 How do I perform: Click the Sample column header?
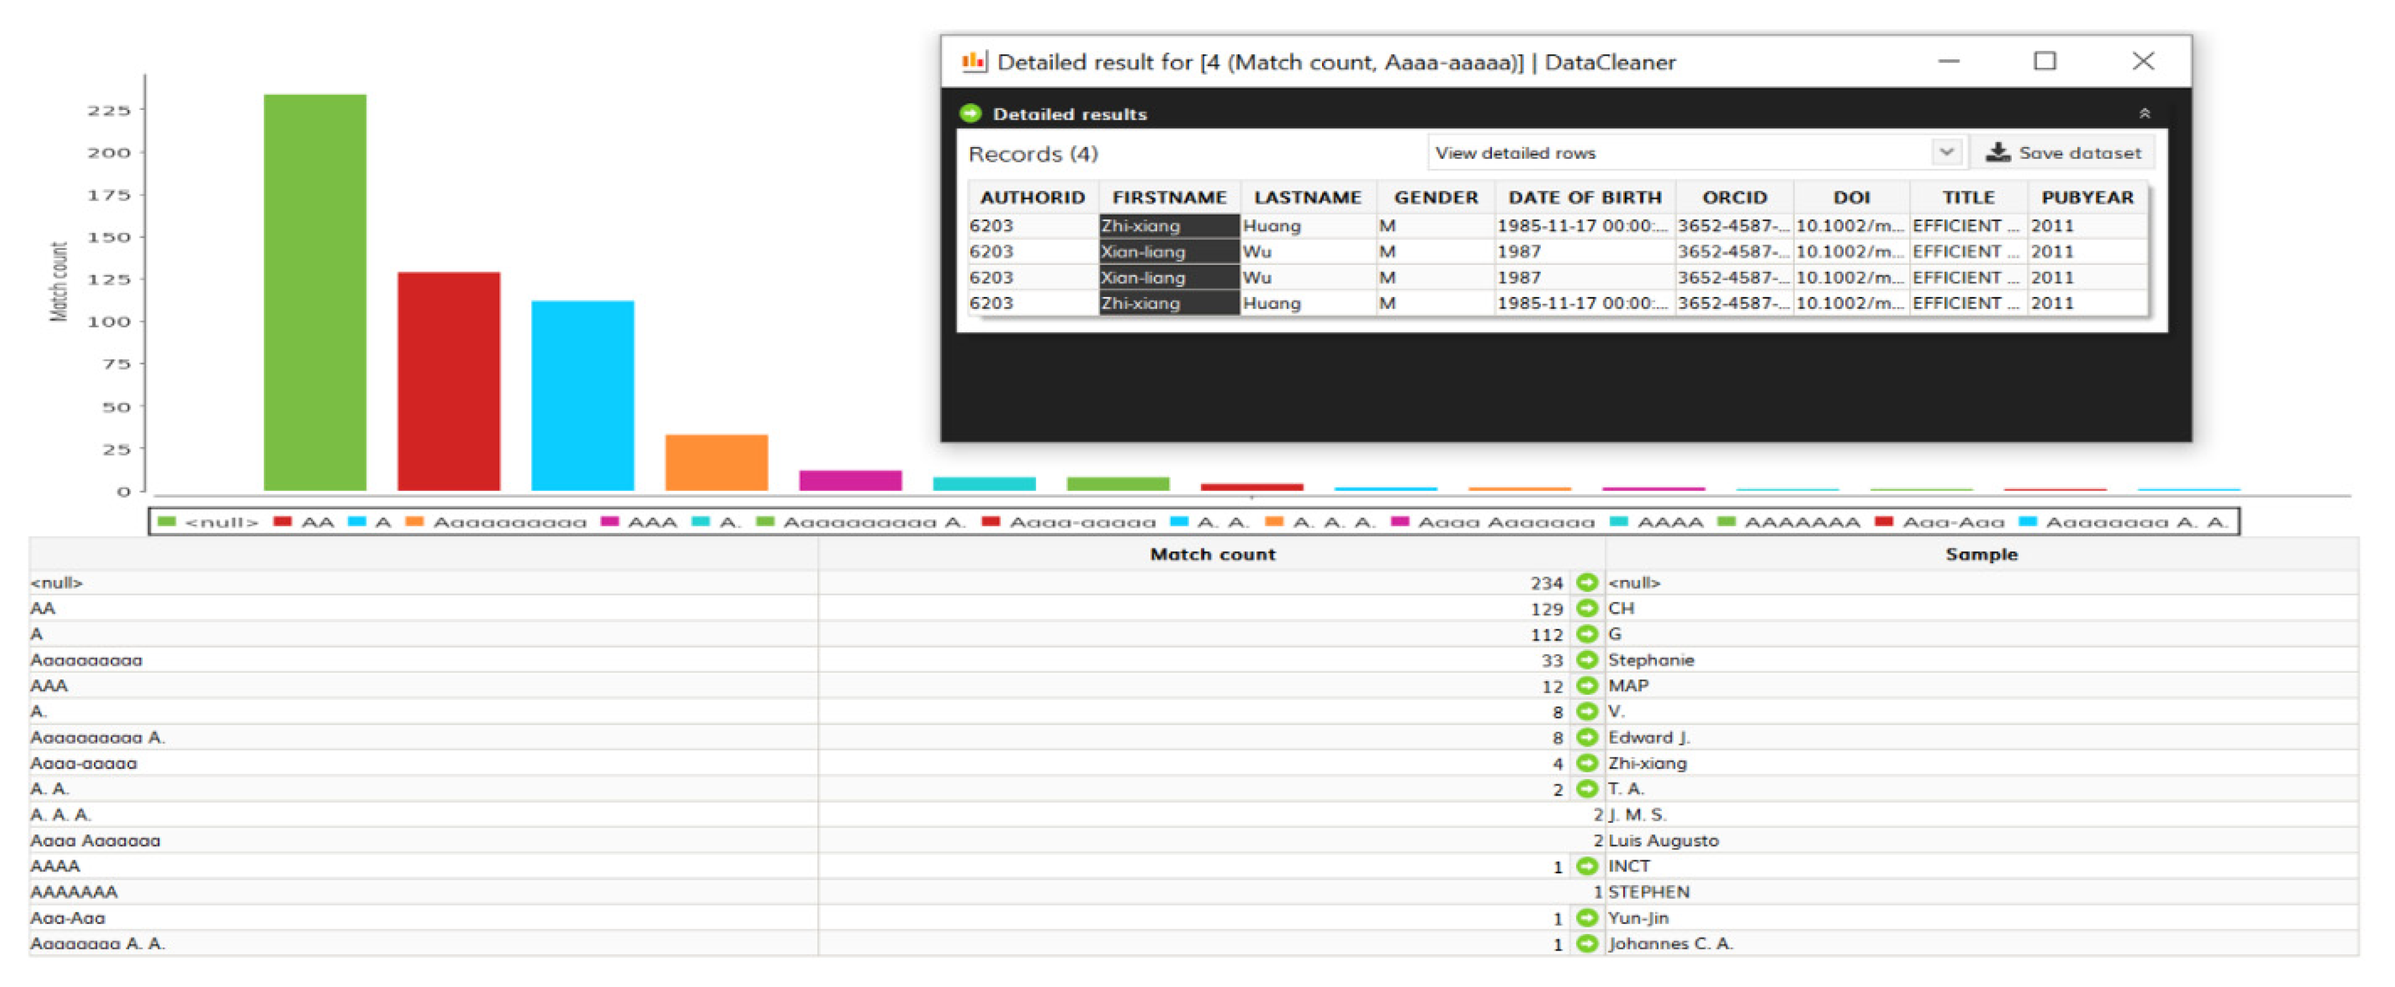1980,554
